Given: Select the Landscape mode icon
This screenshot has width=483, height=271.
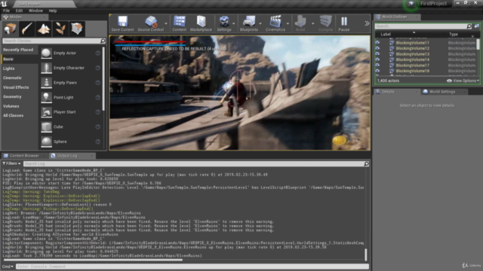Looking at the screenshot, I should click(x=44, y=29).
